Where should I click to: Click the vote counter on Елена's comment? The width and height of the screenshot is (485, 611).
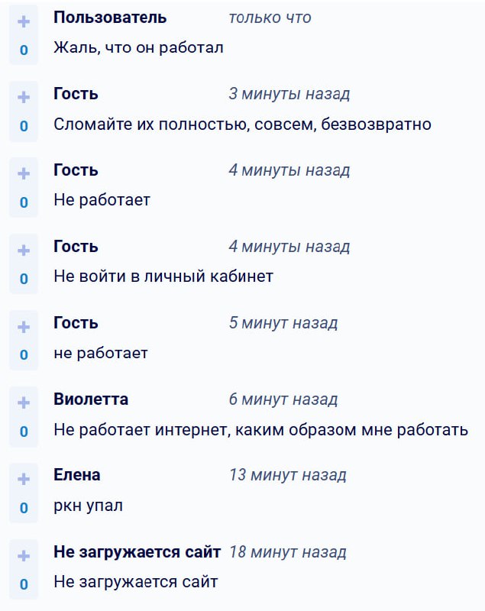[24, 508]
